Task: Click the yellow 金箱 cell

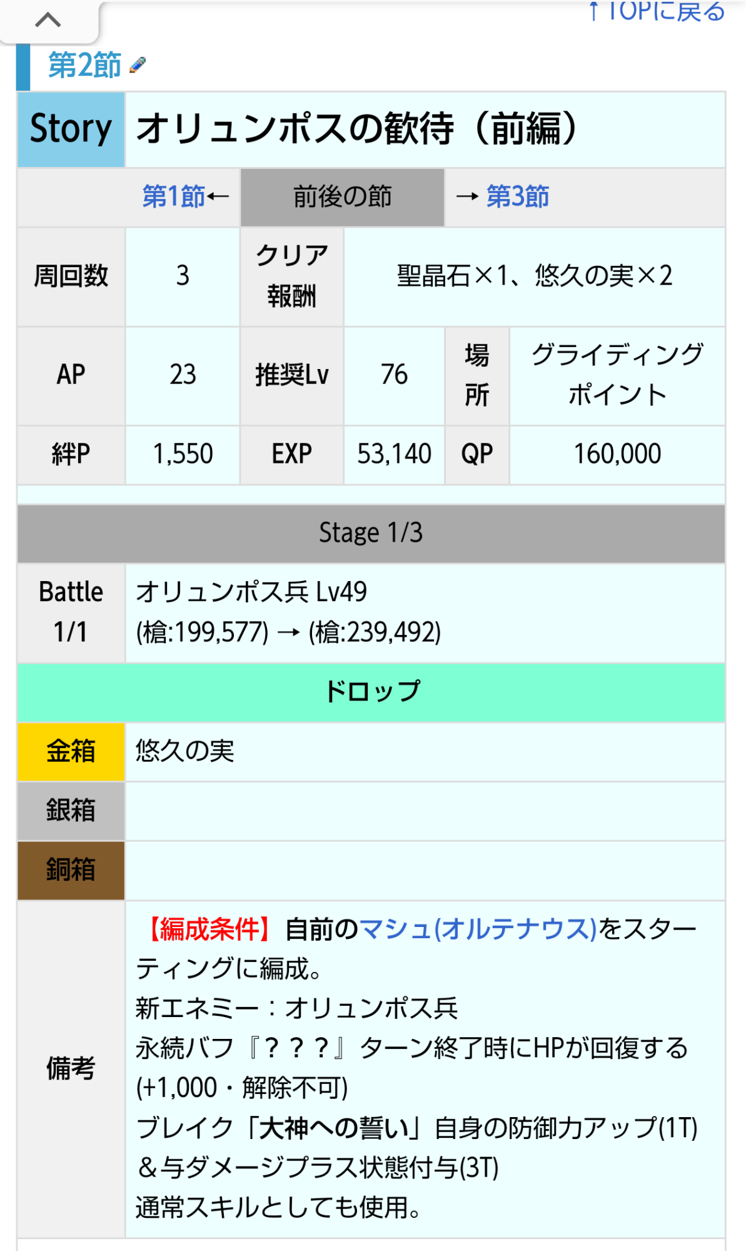Action: click(71, 751)
